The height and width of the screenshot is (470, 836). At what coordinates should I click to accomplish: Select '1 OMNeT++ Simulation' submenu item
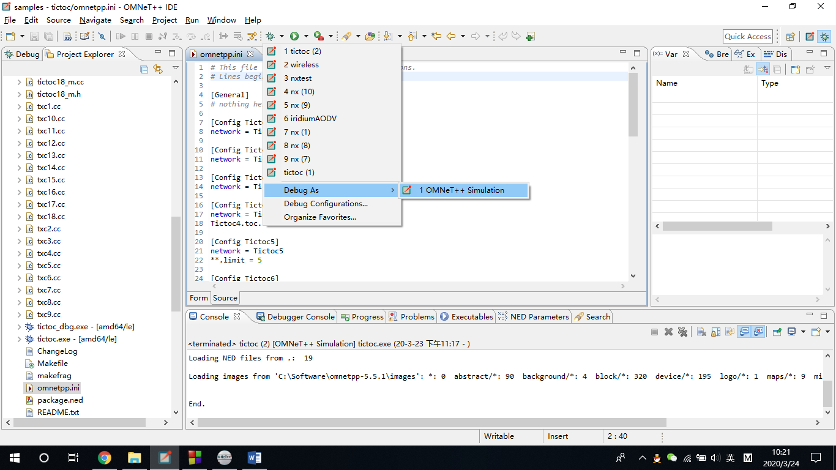(463, 190)
